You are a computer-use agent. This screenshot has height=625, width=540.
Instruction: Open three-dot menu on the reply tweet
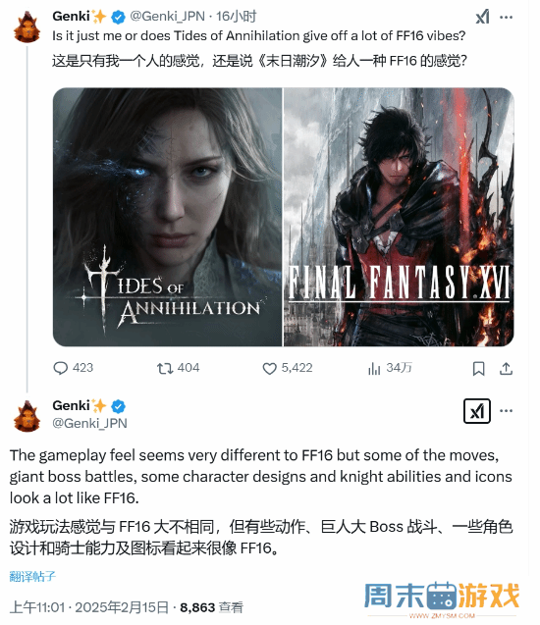tap(506, 411)
